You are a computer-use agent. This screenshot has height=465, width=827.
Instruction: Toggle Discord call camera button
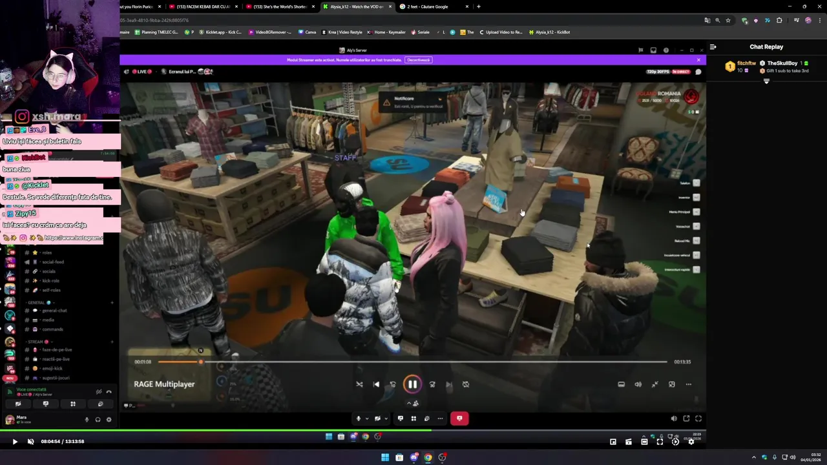[377, 418]
